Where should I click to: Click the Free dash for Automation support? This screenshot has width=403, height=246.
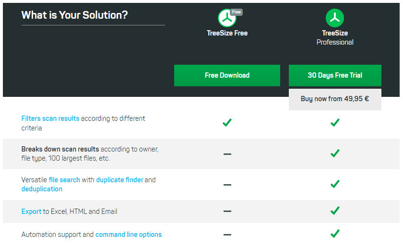click(227, 234)
